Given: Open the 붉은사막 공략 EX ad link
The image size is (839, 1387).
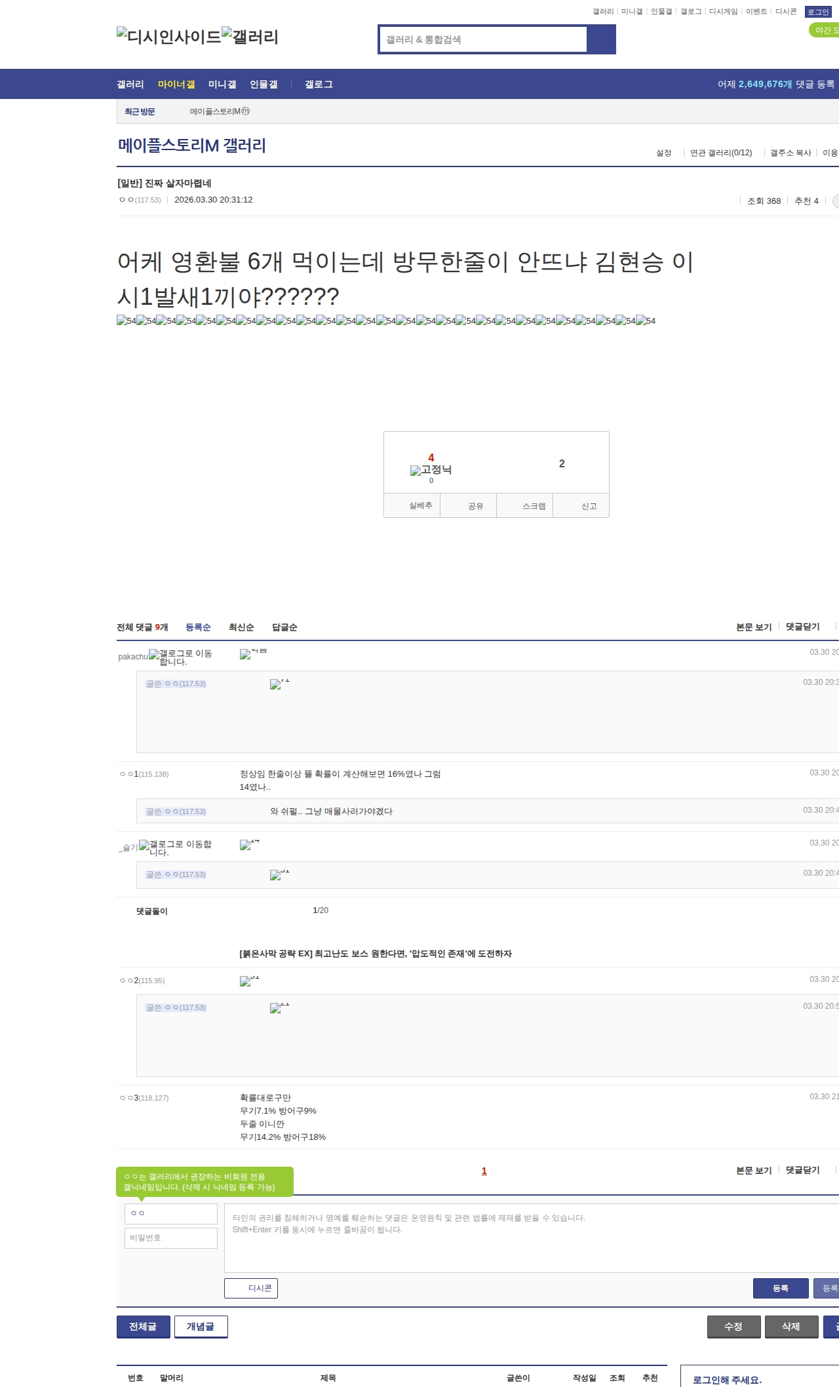Looking at the screenshot, I should (x=376, y=954).
